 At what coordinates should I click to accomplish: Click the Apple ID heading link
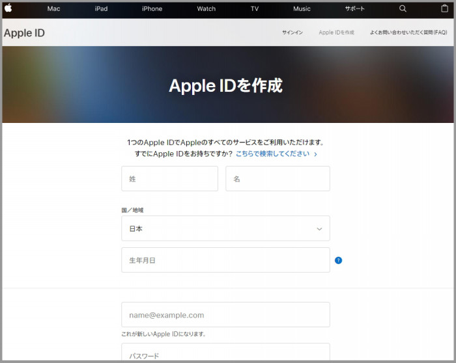pos(25,33)
